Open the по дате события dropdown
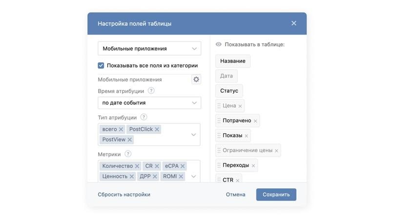This screenshot has width=394, height=219. point(149,103)
